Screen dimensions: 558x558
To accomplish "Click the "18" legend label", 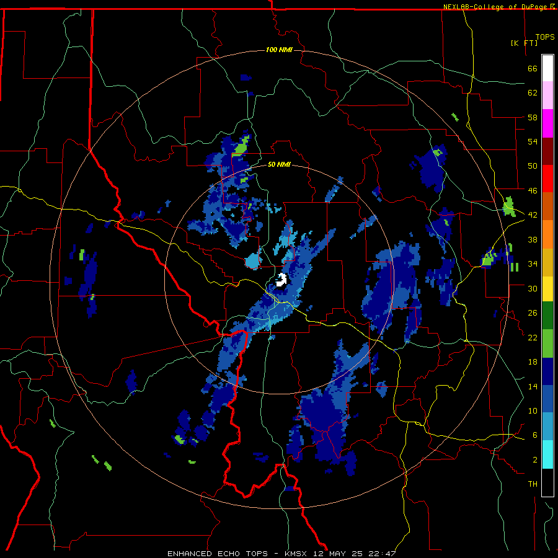I will (x=533, y=362).
